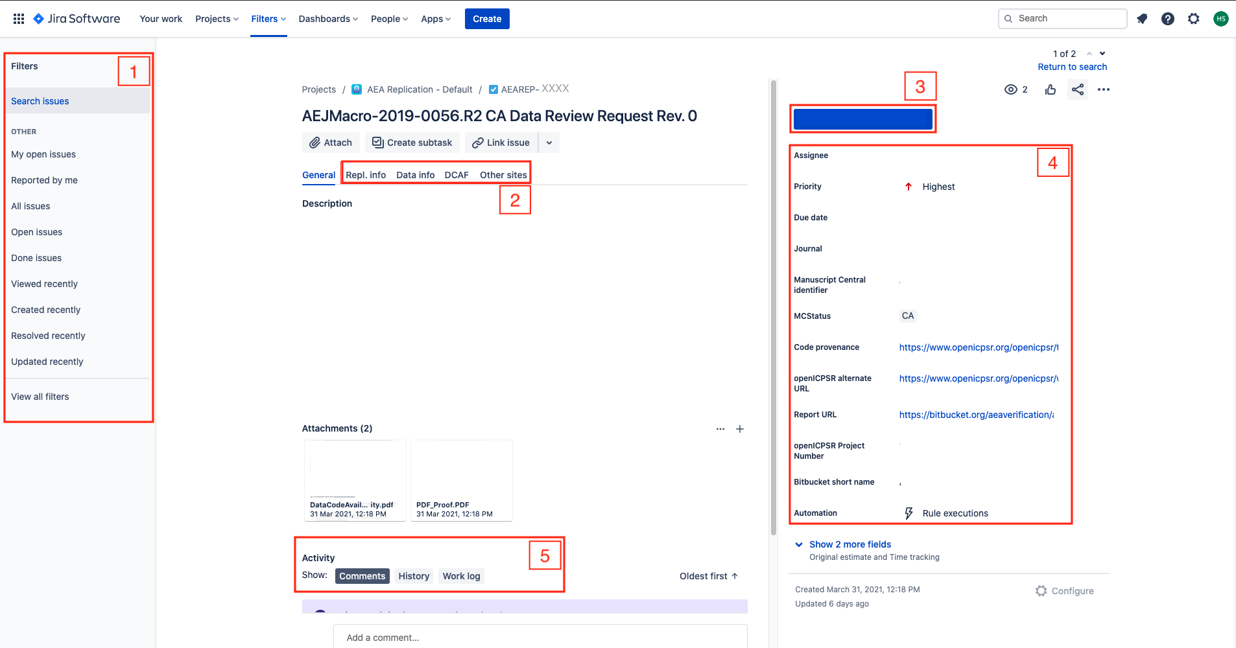This screenshot has height=648, width=1236.
Task: Click the top Search input field
Action: tap(1062, 19)
